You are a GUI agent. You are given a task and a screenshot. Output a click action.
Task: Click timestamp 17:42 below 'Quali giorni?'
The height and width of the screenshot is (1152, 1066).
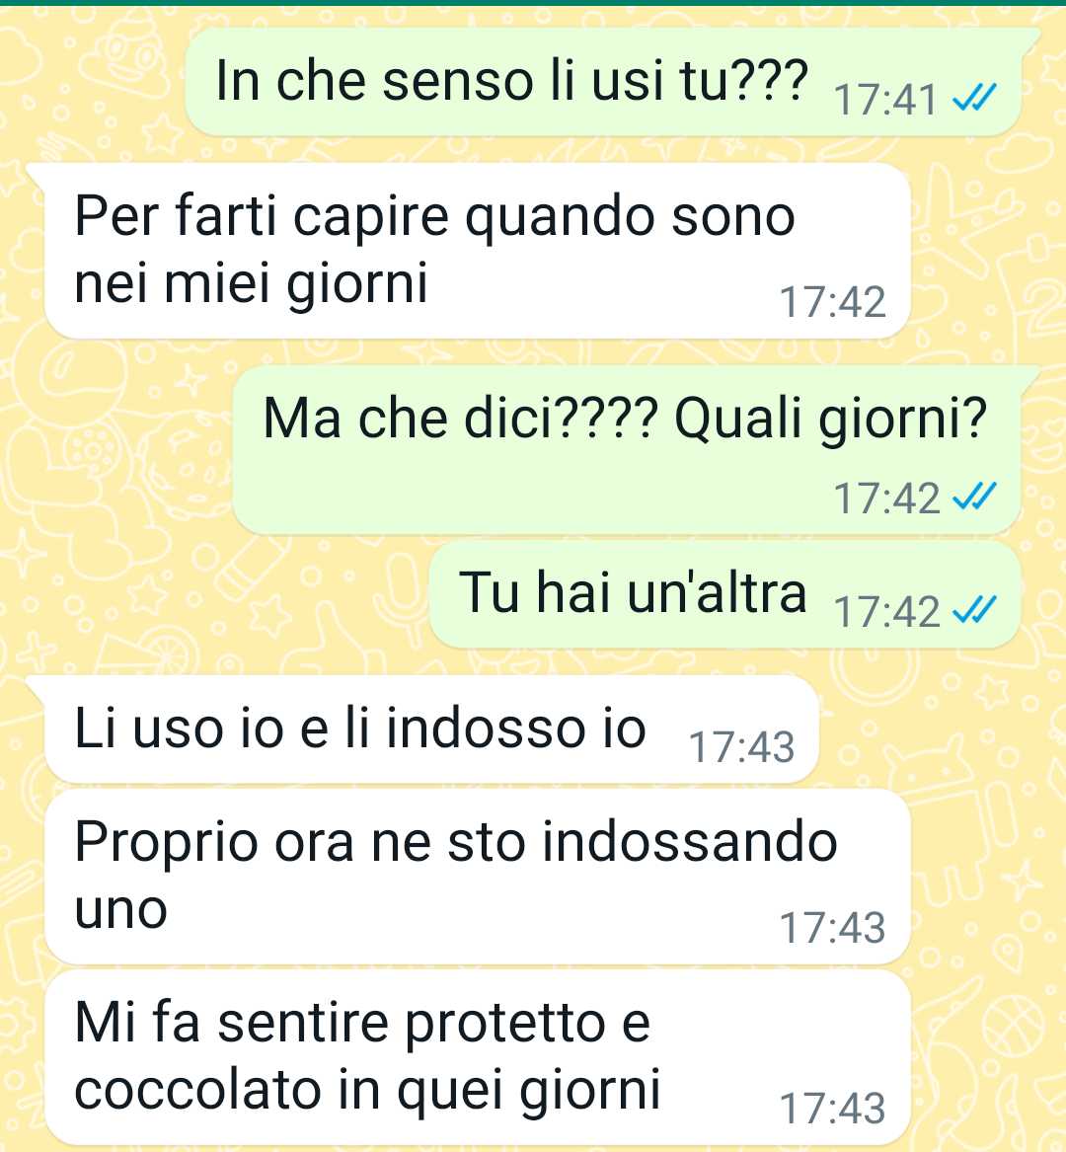click(x=886, y=499)
